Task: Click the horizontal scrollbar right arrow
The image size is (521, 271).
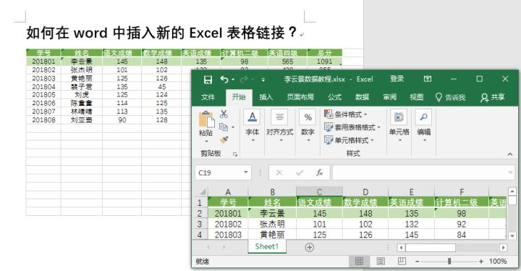Action: (x=503, y=248)
